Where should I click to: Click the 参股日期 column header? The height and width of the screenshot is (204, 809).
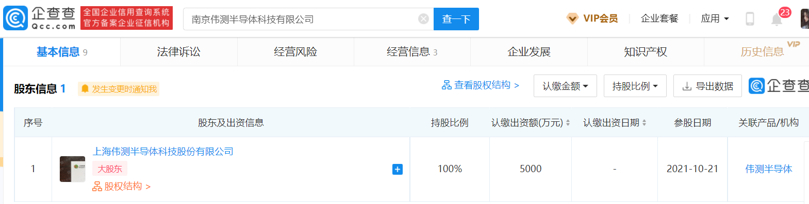(x=692, y=123)
